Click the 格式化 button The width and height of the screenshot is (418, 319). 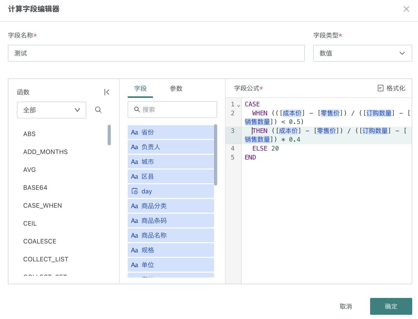coord(391,88)
